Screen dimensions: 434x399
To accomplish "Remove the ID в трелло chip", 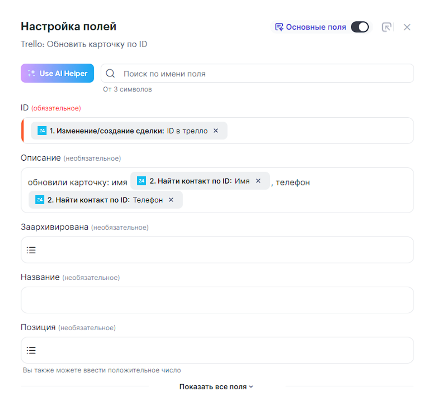I will click(x=216, y=131).
